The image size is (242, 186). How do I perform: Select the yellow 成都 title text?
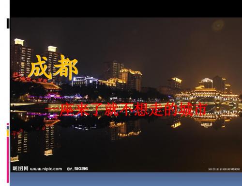point(53,68)
